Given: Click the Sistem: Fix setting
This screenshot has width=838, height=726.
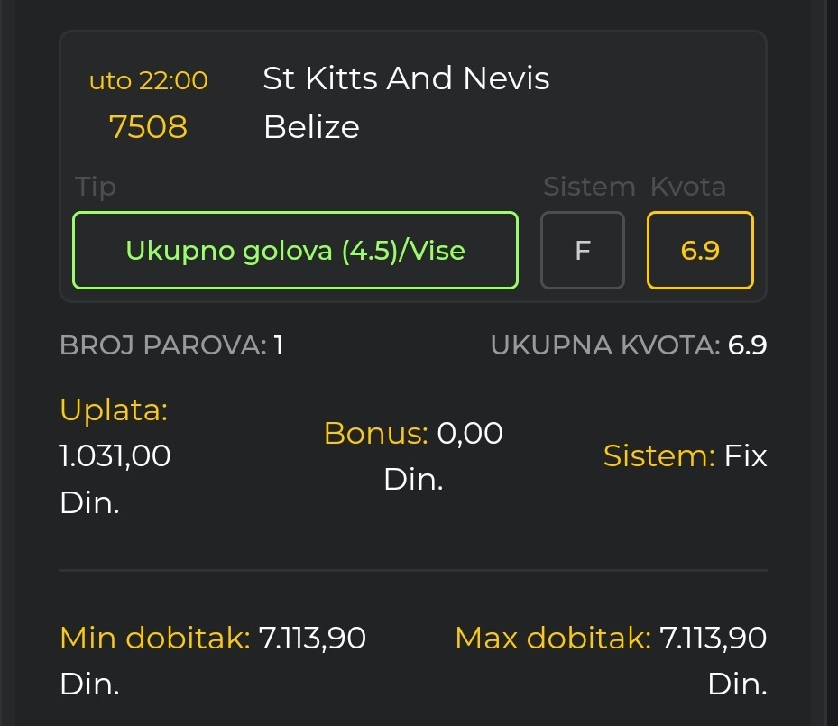Looking at the screenshot, I should [x=685, y=456].
